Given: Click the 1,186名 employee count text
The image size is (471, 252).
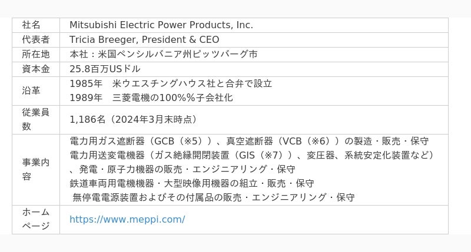Looking at the screenshot, I should 133,120.
